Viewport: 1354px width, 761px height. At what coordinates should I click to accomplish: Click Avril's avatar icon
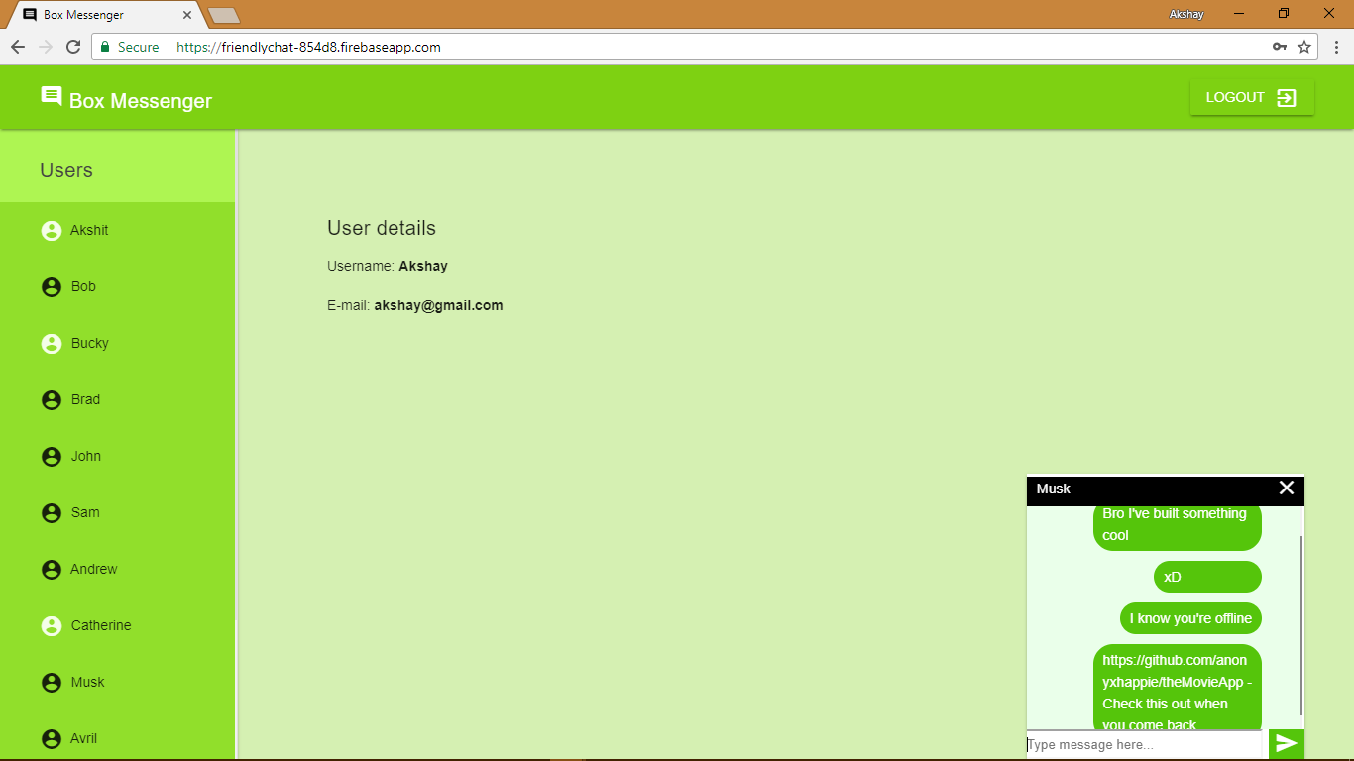click(52, 739)
